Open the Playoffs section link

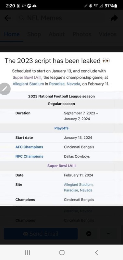61,128
